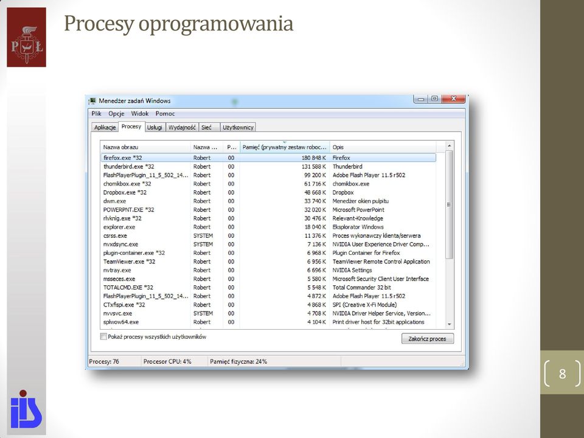Image resolution: width=584 pixels, height=438 pixels.
Task: Click the blue IIS logo
Action: point(26,409)
